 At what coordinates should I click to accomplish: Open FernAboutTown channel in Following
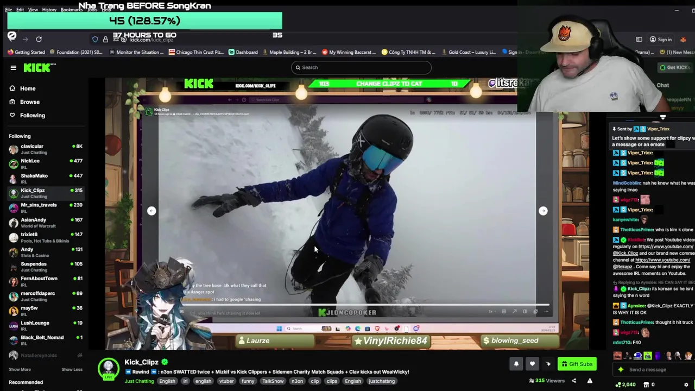click(x=46, y=281)
